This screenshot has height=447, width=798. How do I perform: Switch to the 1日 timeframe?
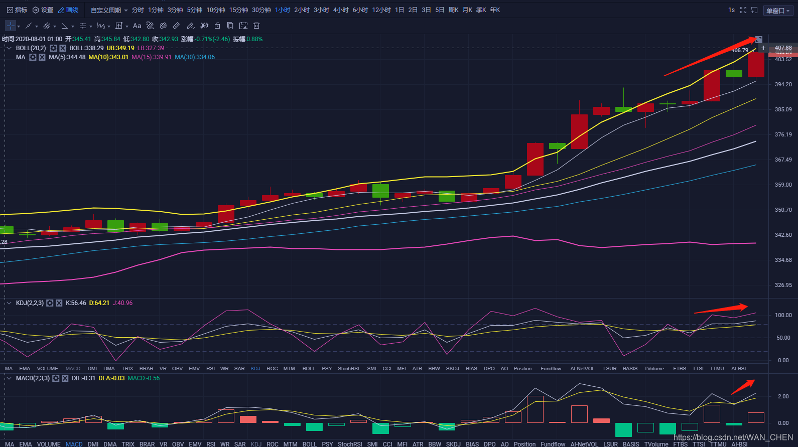[x=400, y=10]
